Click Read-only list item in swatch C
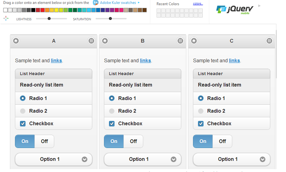This screenshot has height=172, width=286. pyautogui.click(x=231, y=85)
